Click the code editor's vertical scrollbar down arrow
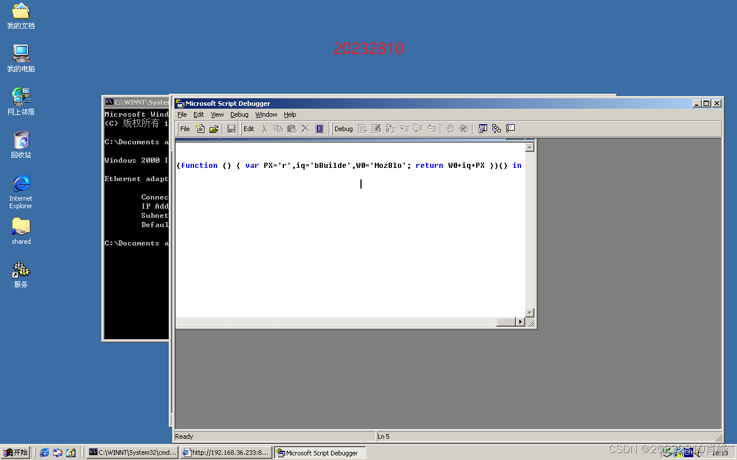This screenshot has height=460, width=737. [530, 312]
